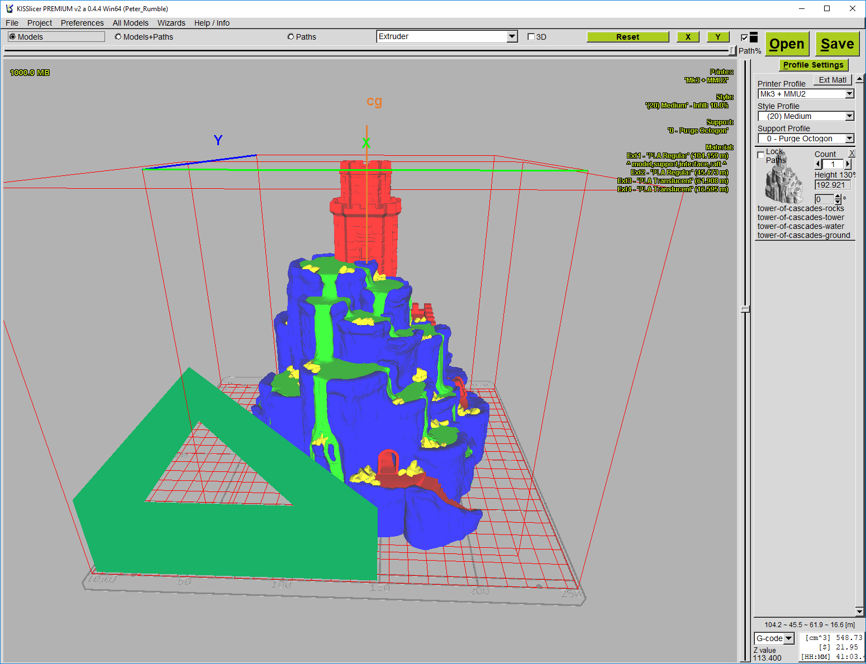Enable the Lock Paths checkbox
This screenshot has width=866, height=664.
click(x=760, y=155)
